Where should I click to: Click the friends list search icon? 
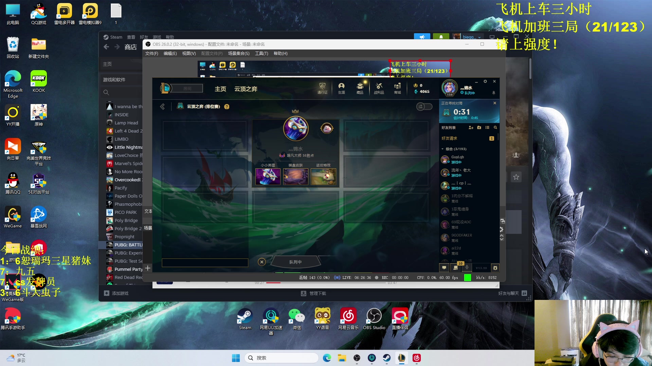pos(495,128)
